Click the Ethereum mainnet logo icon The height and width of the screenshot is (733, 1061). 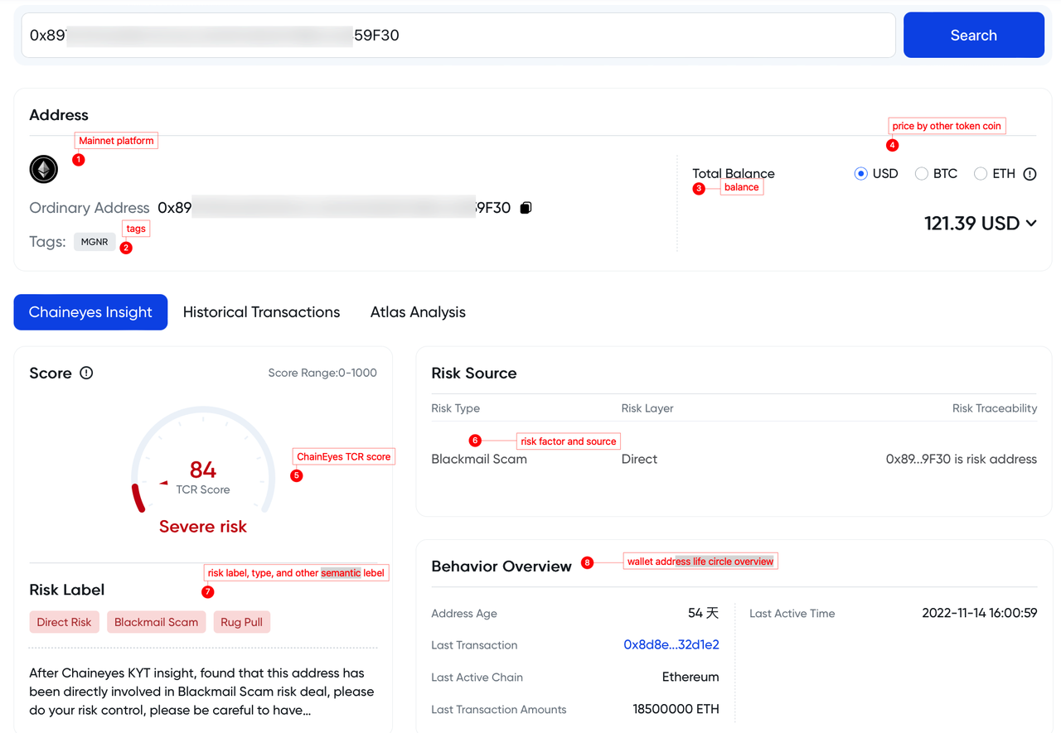tap(44, 170)
